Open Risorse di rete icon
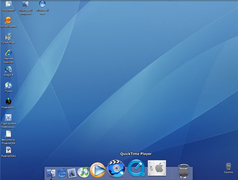The image size is (238, 180). pyautogui.click(x=42, y=4)
